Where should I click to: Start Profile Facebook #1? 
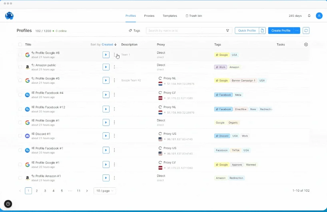click(x=106, y=150)
